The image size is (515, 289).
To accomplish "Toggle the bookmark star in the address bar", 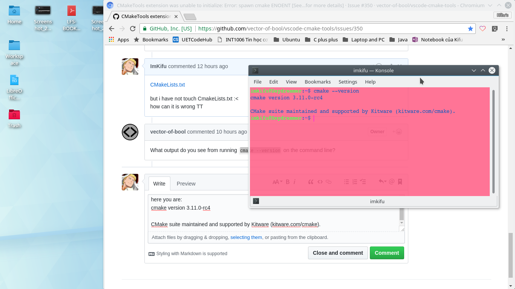I will (x=471, y=28).
